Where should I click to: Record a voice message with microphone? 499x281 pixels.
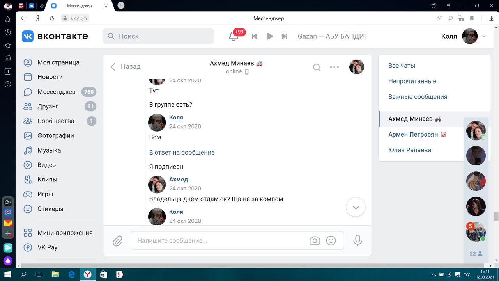[x=357, y=241]
